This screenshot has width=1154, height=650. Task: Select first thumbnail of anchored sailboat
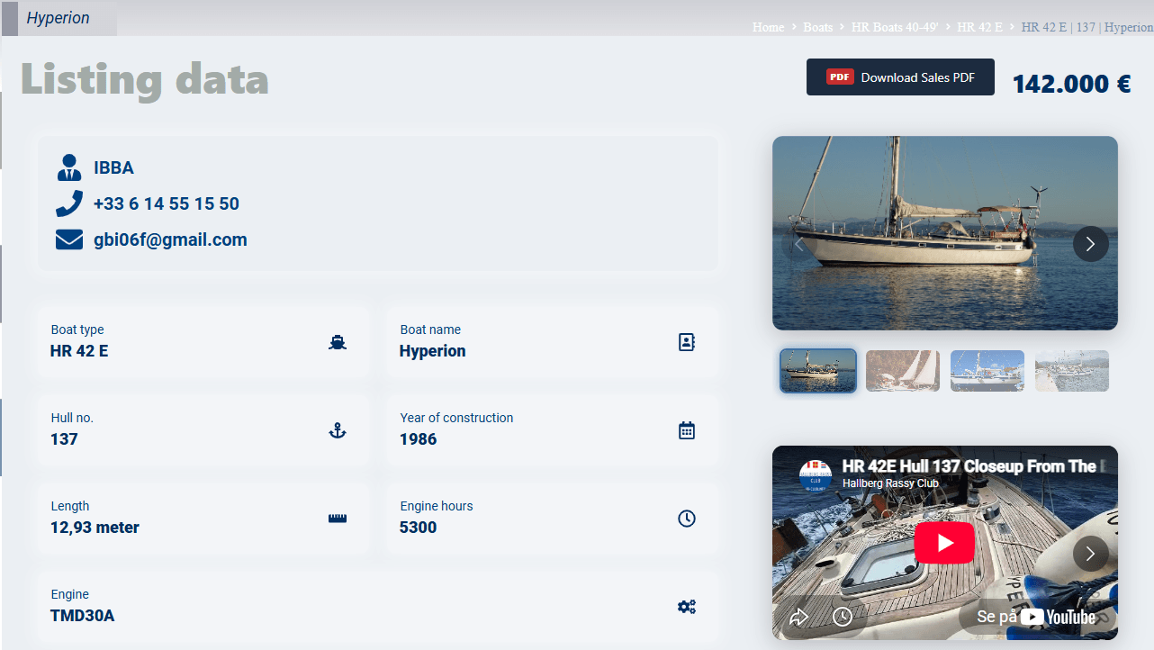point(818,371)
